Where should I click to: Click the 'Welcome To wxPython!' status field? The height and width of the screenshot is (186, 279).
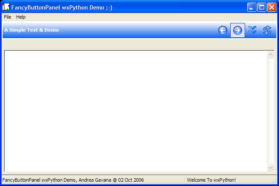(211, 180)
